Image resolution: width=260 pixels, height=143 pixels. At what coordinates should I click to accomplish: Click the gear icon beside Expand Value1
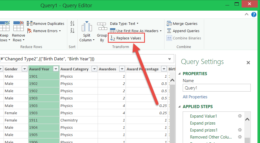[240, 116]
